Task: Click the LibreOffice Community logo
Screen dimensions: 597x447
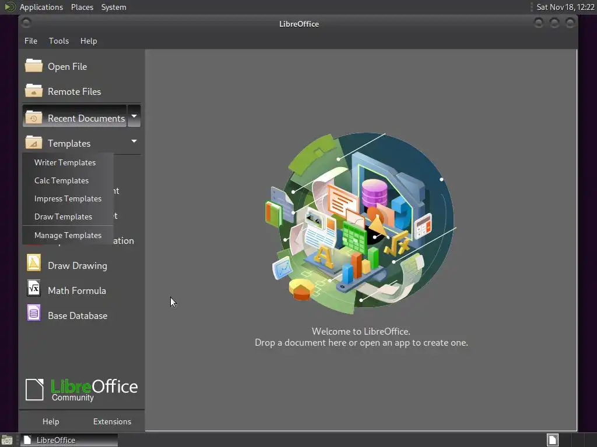Action: point(82,389)
